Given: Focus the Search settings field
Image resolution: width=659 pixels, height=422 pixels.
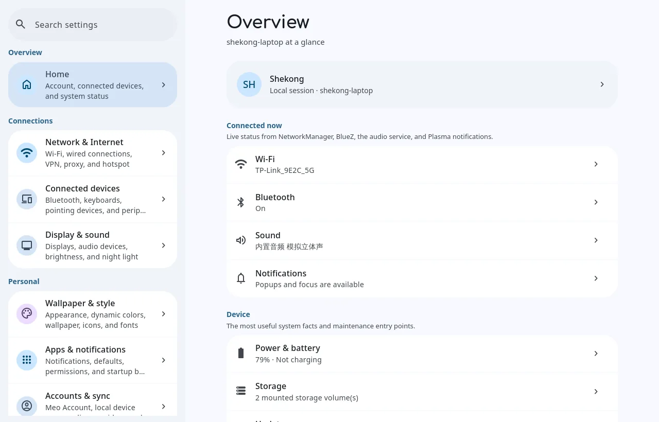Looking at the screenshot, I should [93, 24].
